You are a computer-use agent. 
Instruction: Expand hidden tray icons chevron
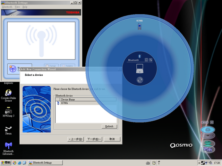pyautogui.click(x=199, y=163)
